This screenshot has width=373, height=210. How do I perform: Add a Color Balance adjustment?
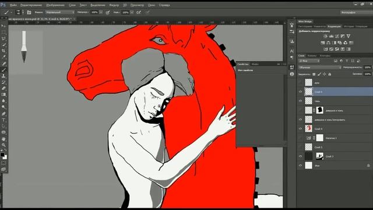pos(328,43)
